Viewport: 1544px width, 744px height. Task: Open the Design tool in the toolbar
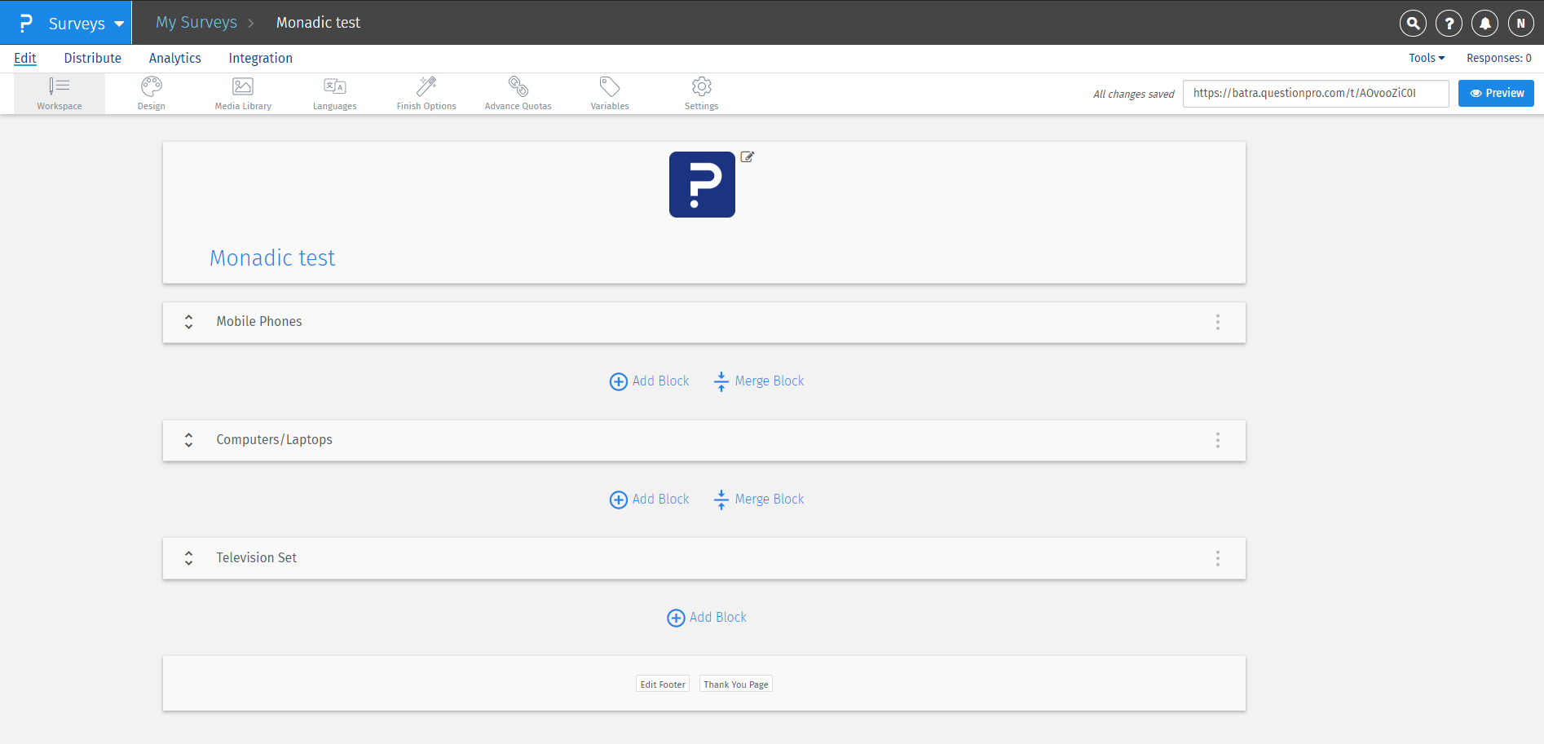tap(151, 92)
